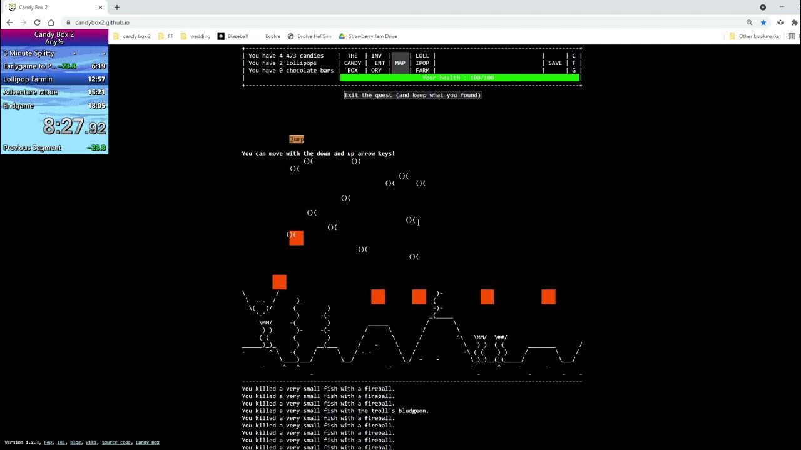Open the CFG game tab
Image resolution: width=801 pixels, height=450 pixels.
574,63
